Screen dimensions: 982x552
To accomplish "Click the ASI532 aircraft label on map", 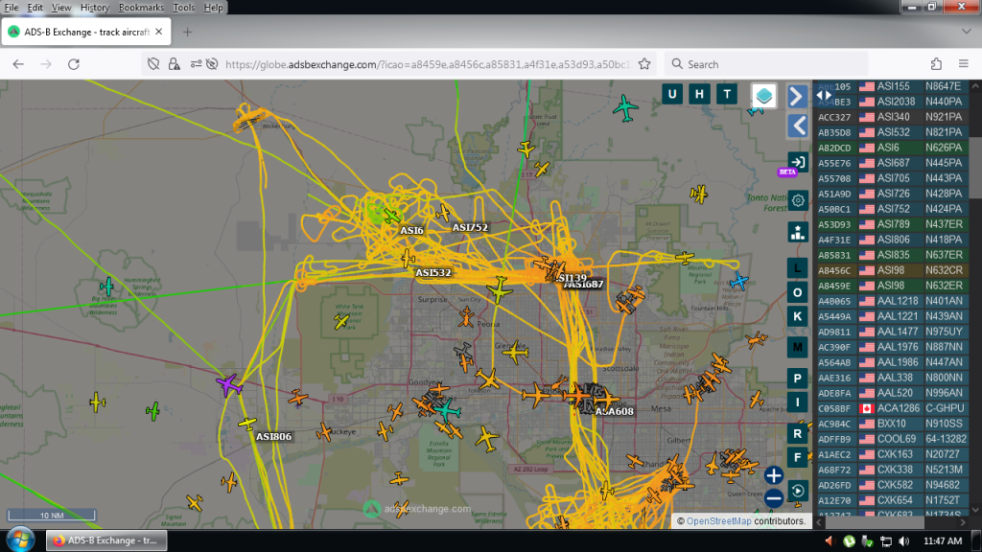I will tap(433, 272).
